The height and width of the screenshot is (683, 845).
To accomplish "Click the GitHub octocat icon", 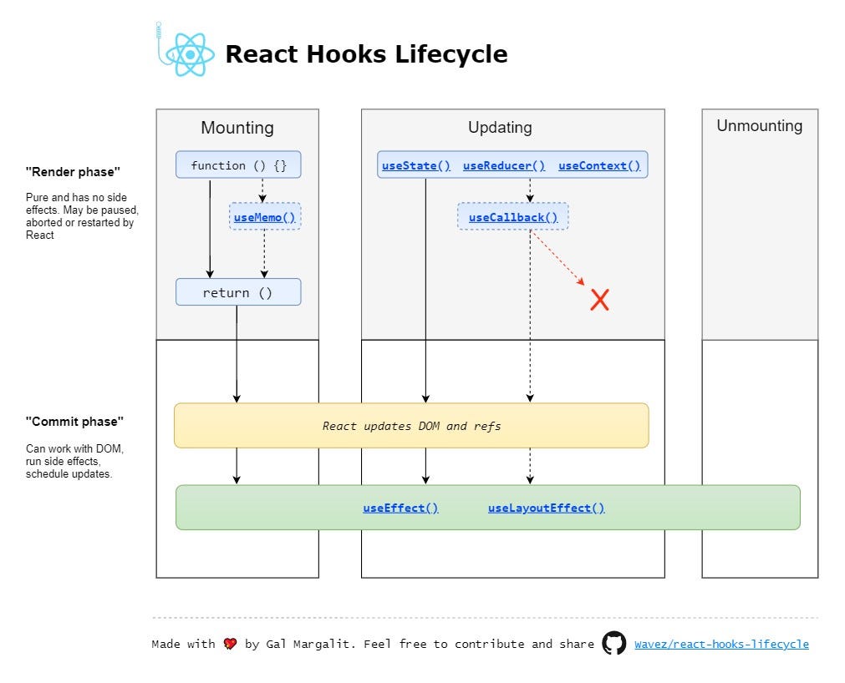I will coord(613,643).
